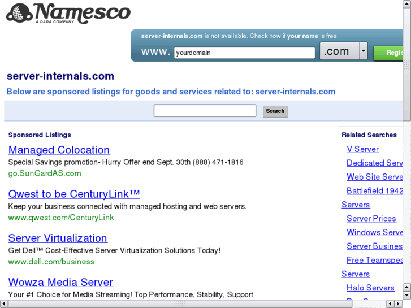This screenshot has width=411, height=308.
Task: Select Battlefield 1942 related search
Action: coord(375,190)
